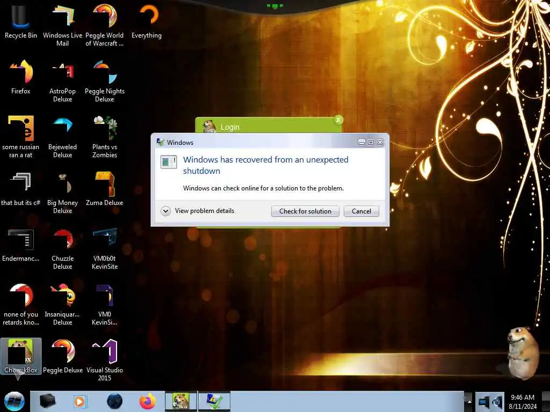Launch Firefox from the taskbar
The image size is (550, 412).
pos(148,401)
